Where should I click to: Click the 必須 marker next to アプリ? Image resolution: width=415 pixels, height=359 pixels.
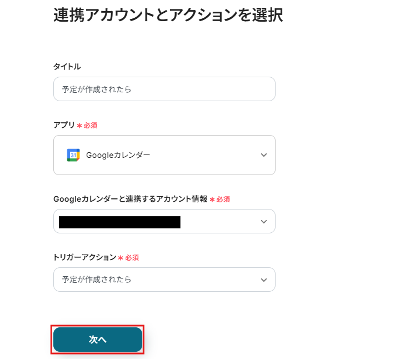[91, 126]
